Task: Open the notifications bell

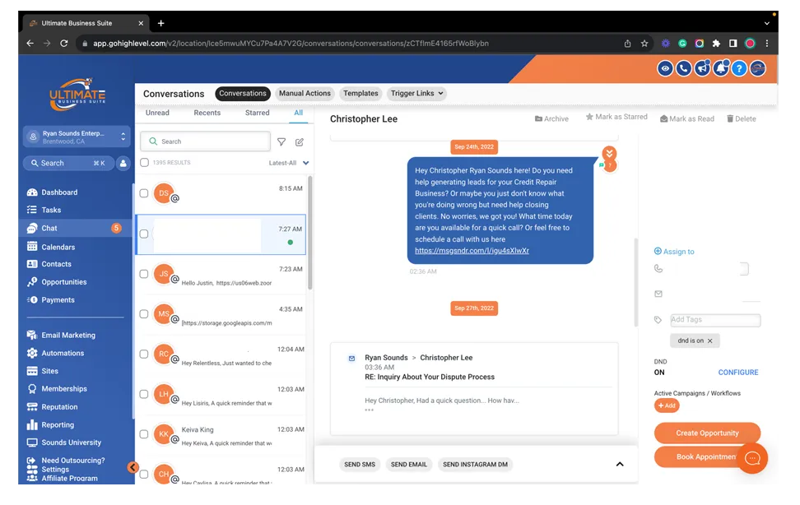Action: coord(720,68)
